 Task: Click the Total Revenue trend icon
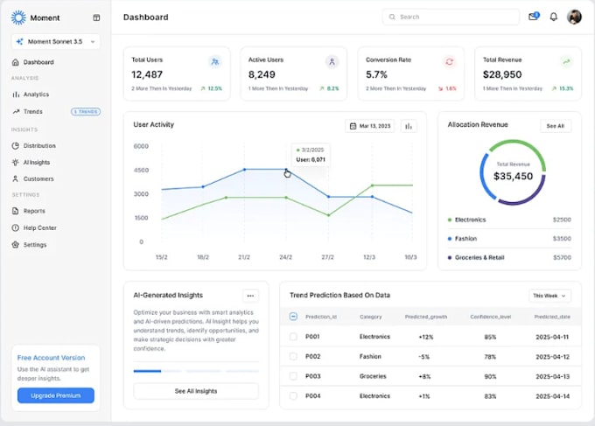pos(566,62)
